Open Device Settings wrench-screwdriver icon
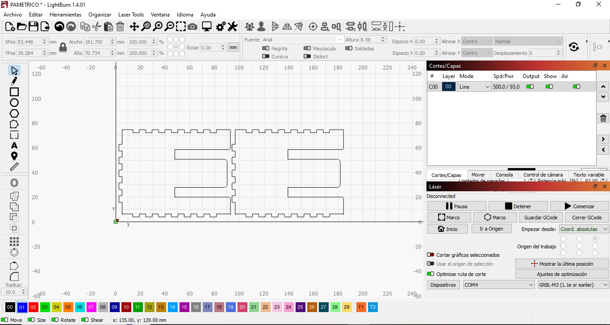The width and height of the screenshot is (610, 325). (232, 27)
